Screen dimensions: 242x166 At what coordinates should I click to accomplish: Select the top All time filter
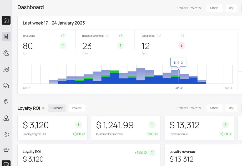[214, 8]
